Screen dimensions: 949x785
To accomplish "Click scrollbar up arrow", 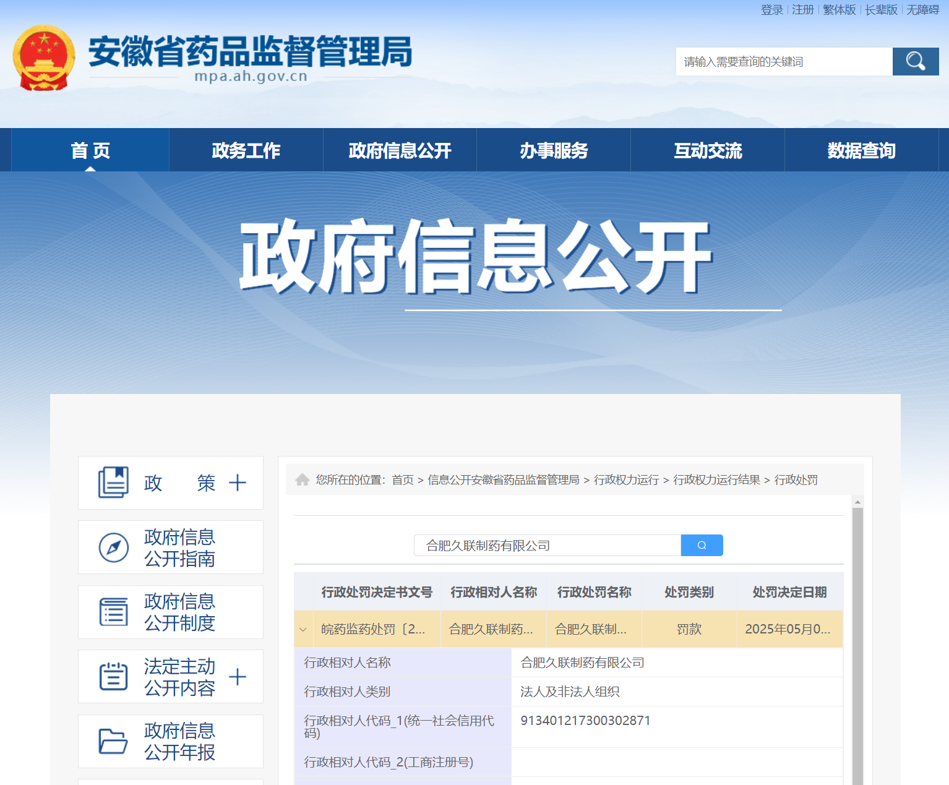I will pos(857,502).
